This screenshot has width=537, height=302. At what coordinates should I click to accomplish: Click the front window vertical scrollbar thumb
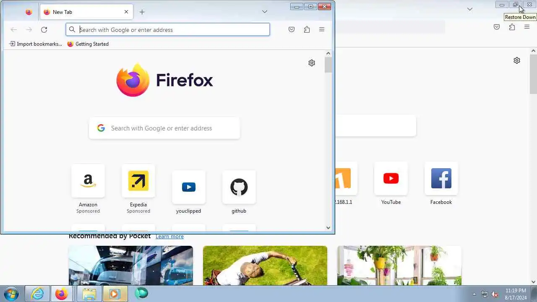(x=328, y=65)
